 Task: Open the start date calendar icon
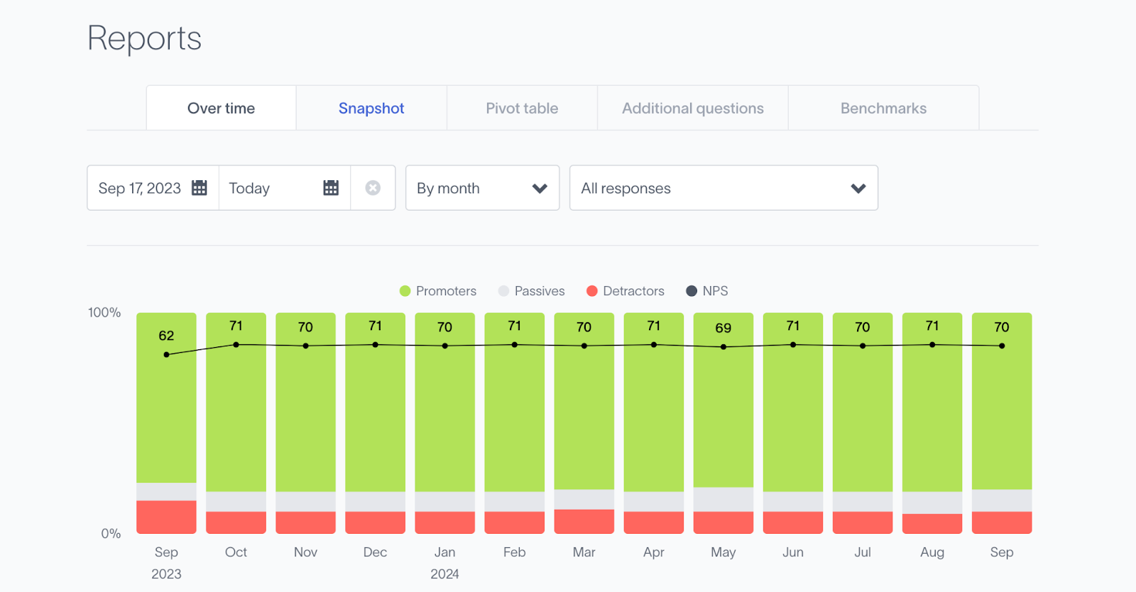pyautogui.click(x=200, y=188)
